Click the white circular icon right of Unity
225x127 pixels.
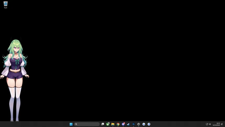(144, 124)
